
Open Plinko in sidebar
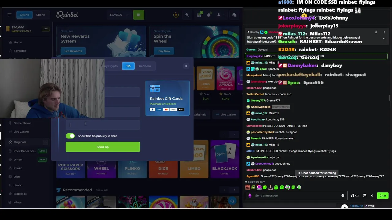[x=18, y=168]
